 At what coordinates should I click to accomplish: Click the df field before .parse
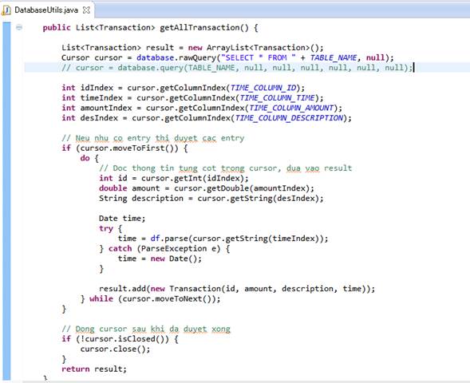coord(155,239)
